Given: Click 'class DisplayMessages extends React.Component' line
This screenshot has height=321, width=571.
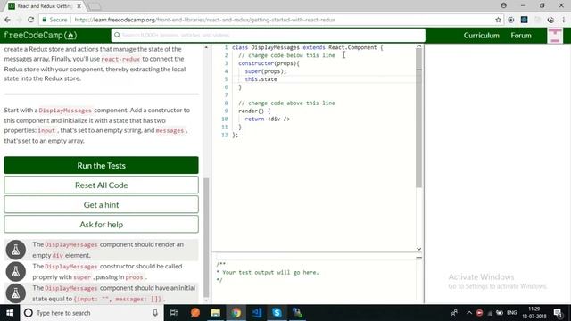Looking at the screenshot, I should click(x=307, y=47).
